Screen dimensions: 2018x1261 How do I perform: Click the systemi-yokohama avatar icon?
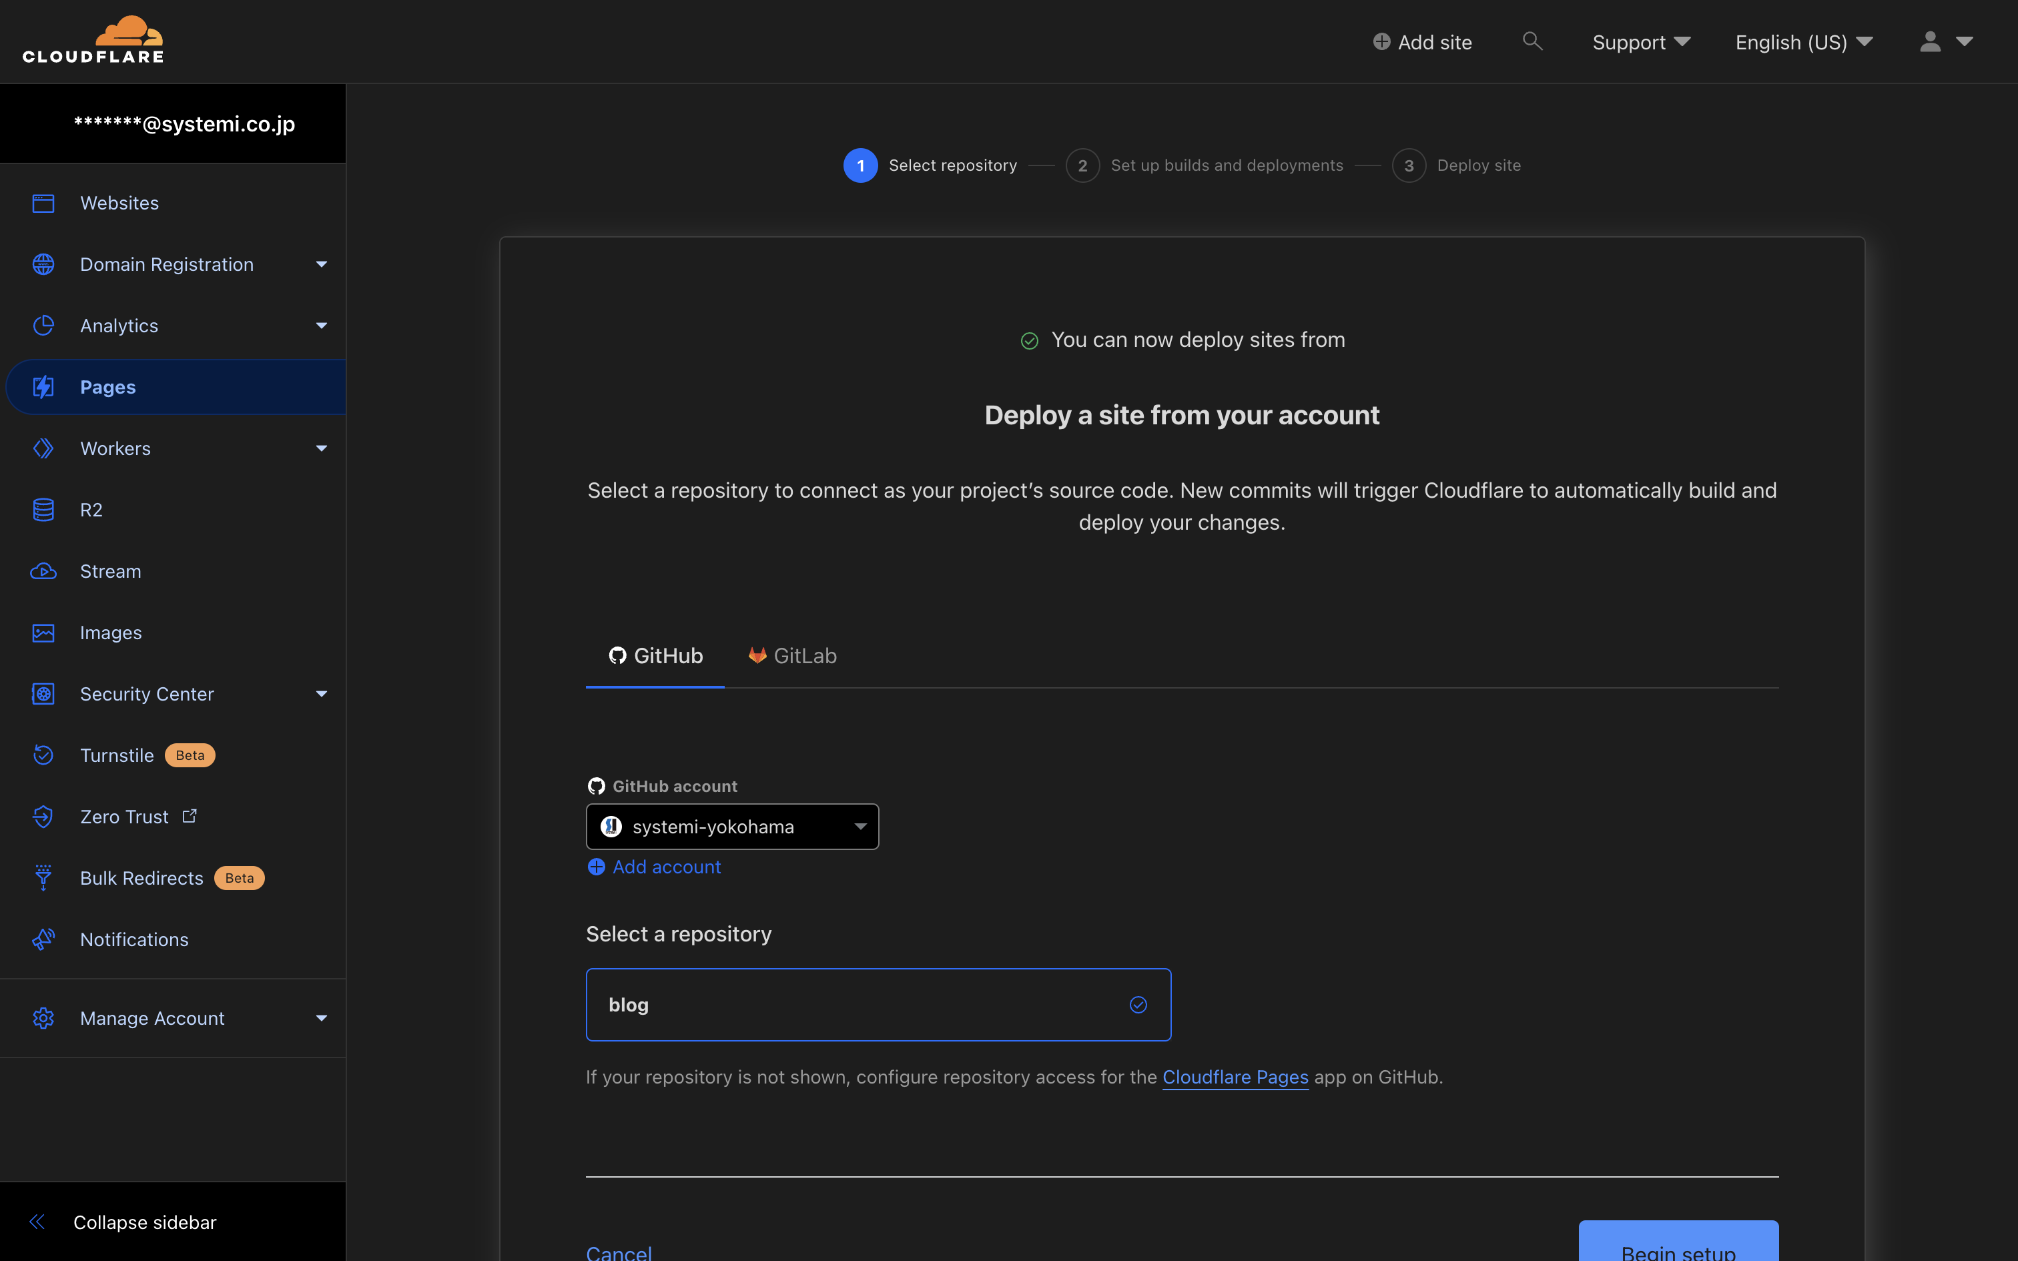coord(611,827)
